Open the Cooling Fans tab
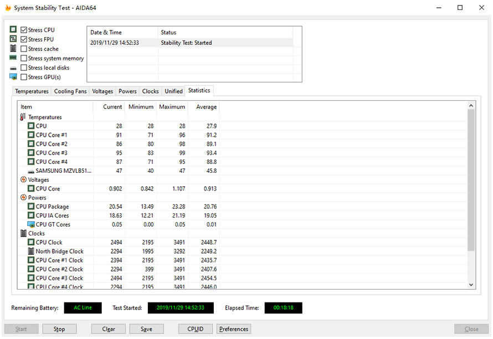 click(x=70, y=91)
